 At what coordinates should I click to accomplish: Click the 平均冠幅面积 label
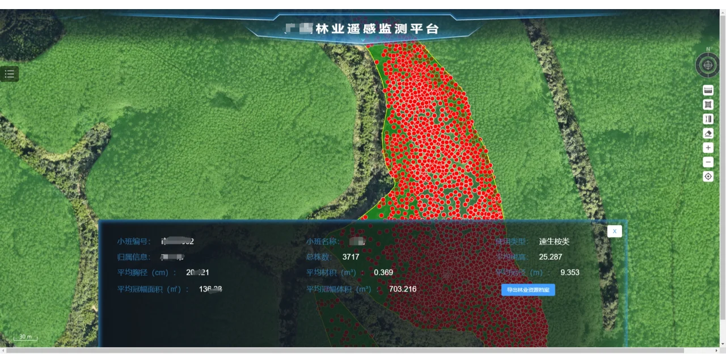coord(153,289)
